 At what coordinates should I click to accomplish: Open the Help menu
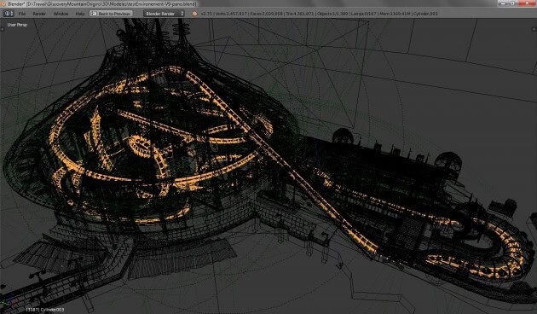(x=80, y=14)
